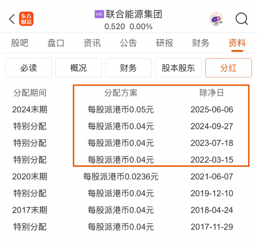Tap ex-date 2025-06-06
The height and width of the screenshot is (246, 257).
pos(212,110)
